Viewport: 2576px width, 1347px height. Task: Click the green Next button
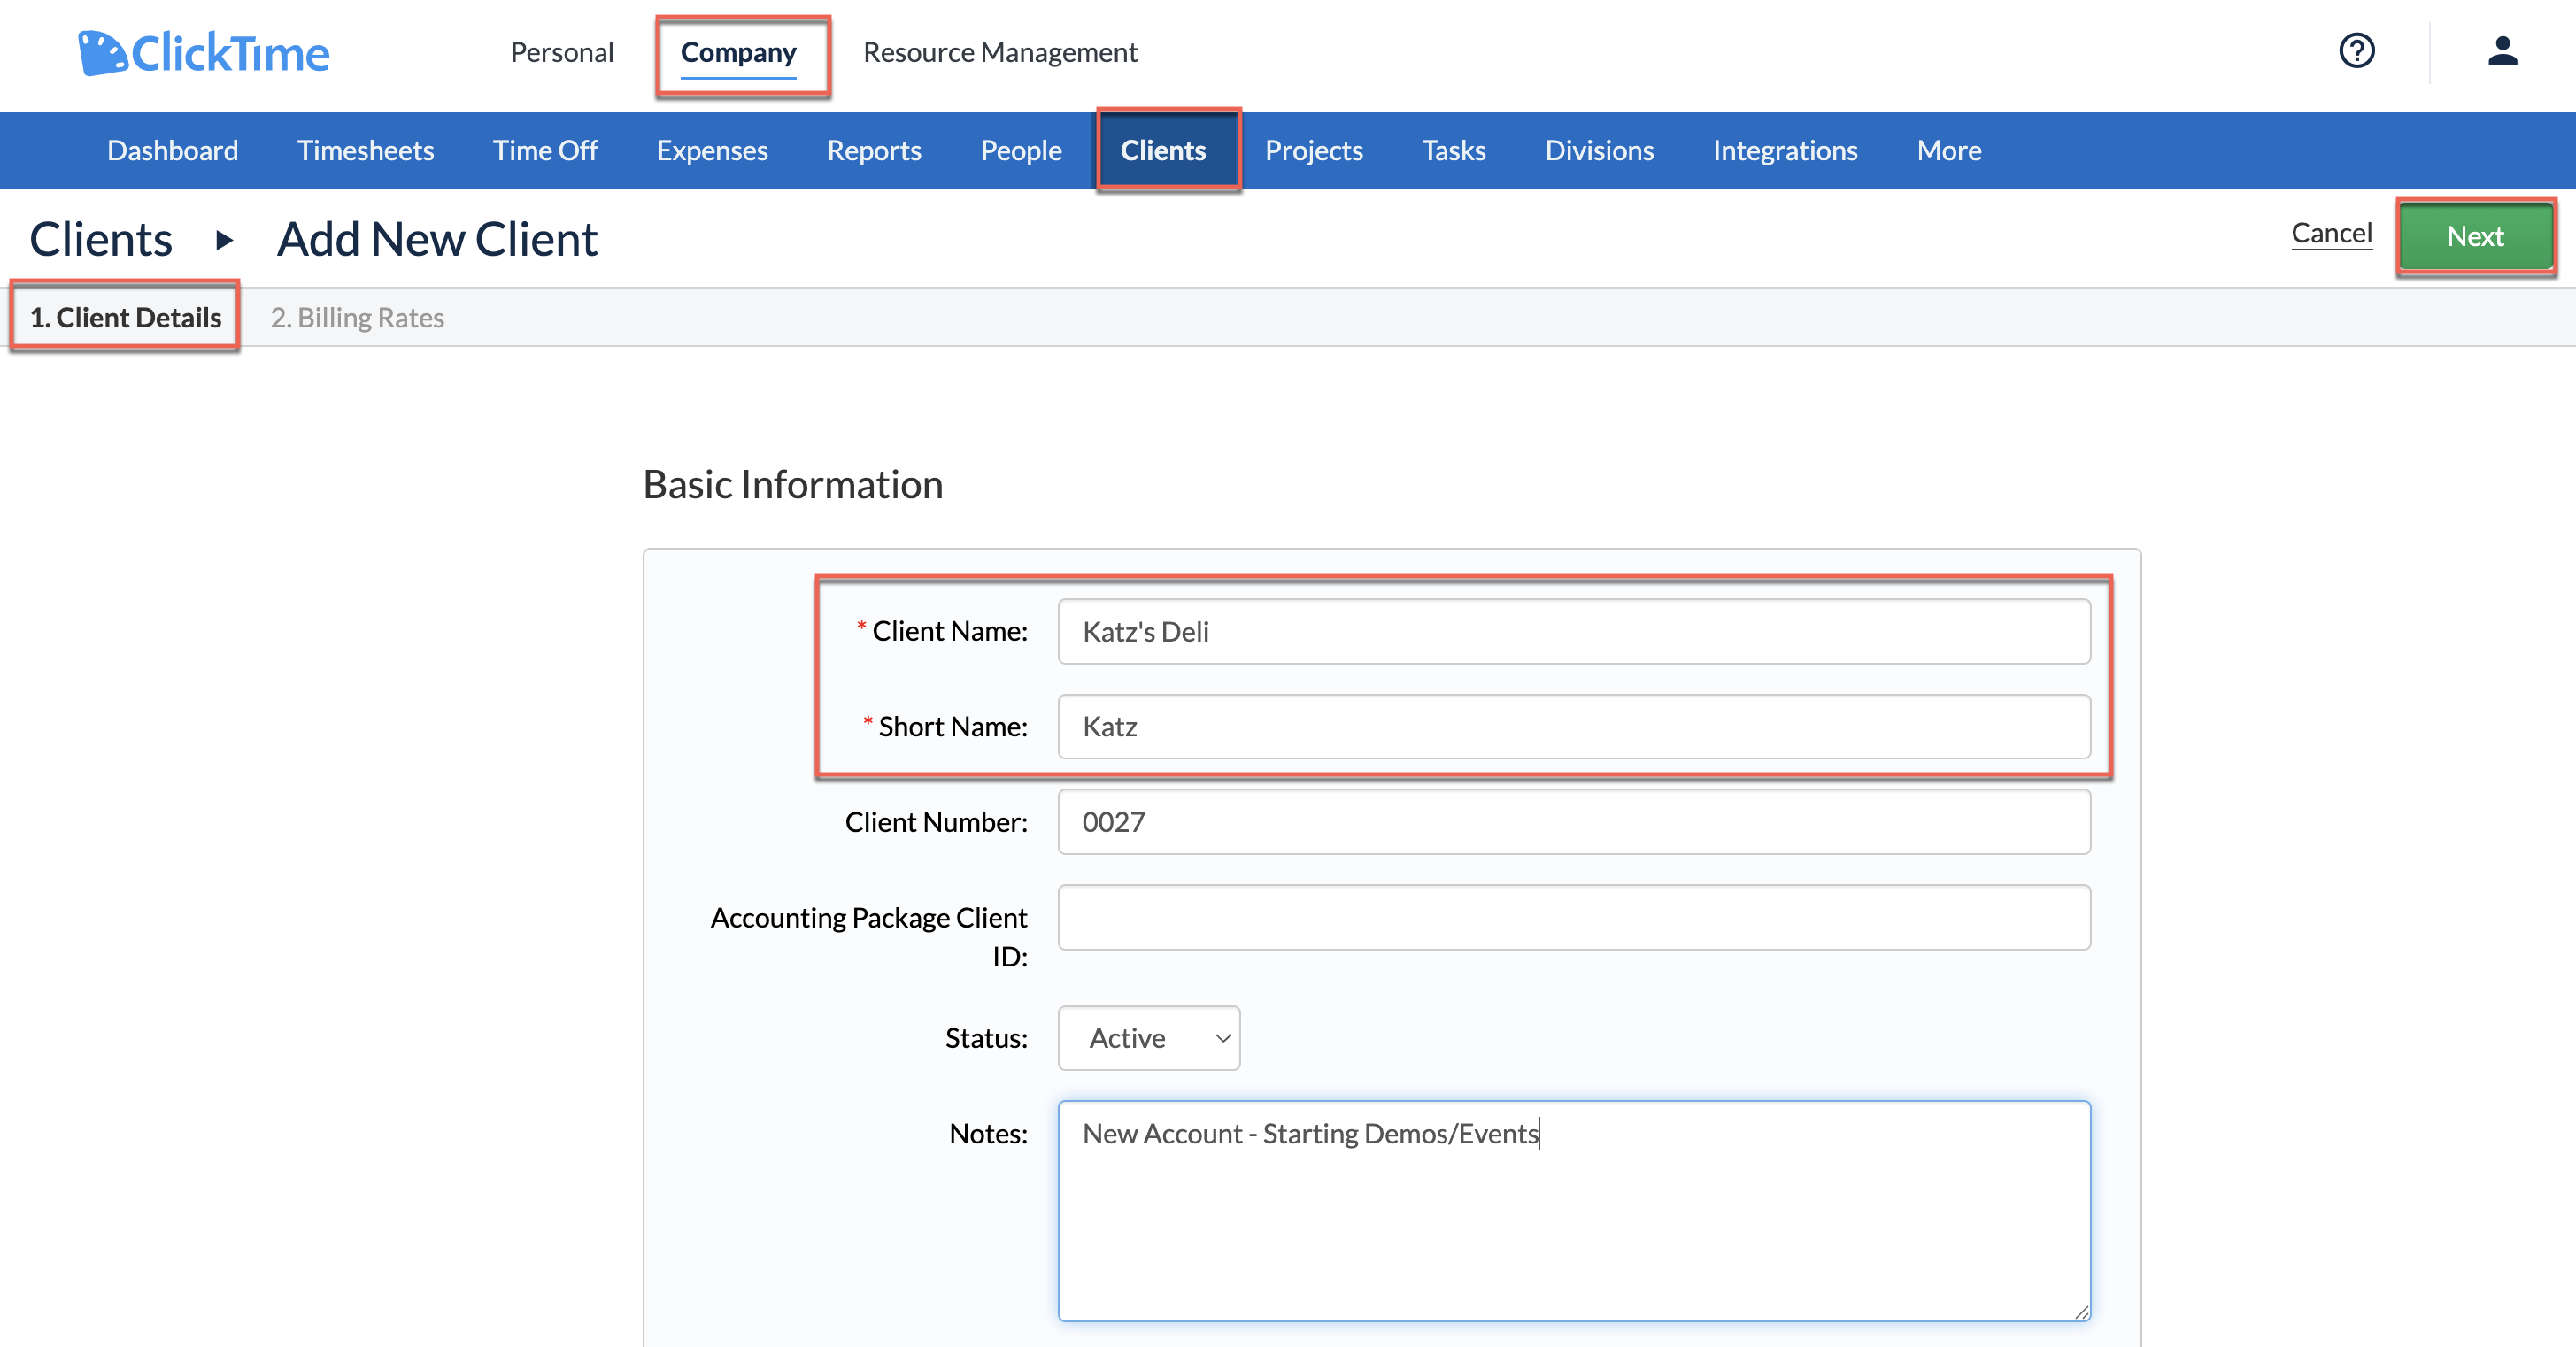pos(2475,237)
